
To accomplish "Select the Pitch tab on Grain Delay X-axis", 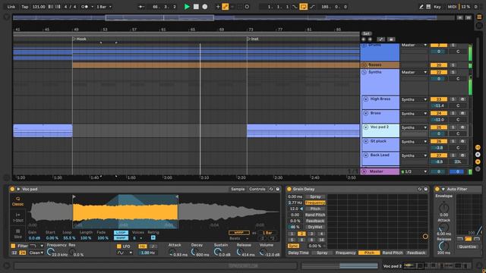I will tap(369, 253).
